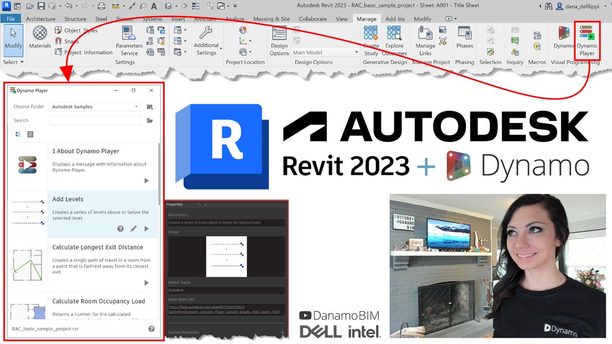Click Create Study in Generative Design
Image resolution: width=612 pixels, height=344 pixels.
(371, 41)
